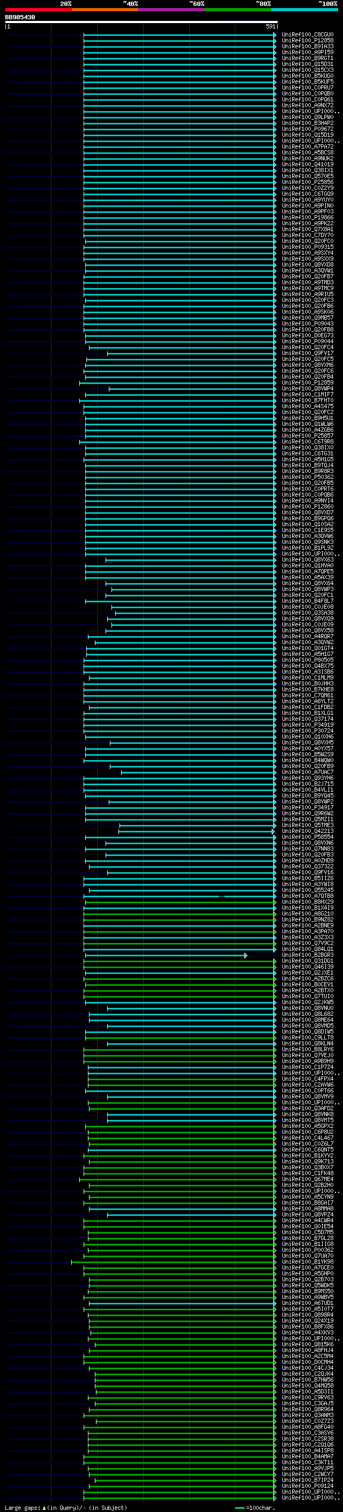Click the white query sequence bar

(x=141, y=21)
